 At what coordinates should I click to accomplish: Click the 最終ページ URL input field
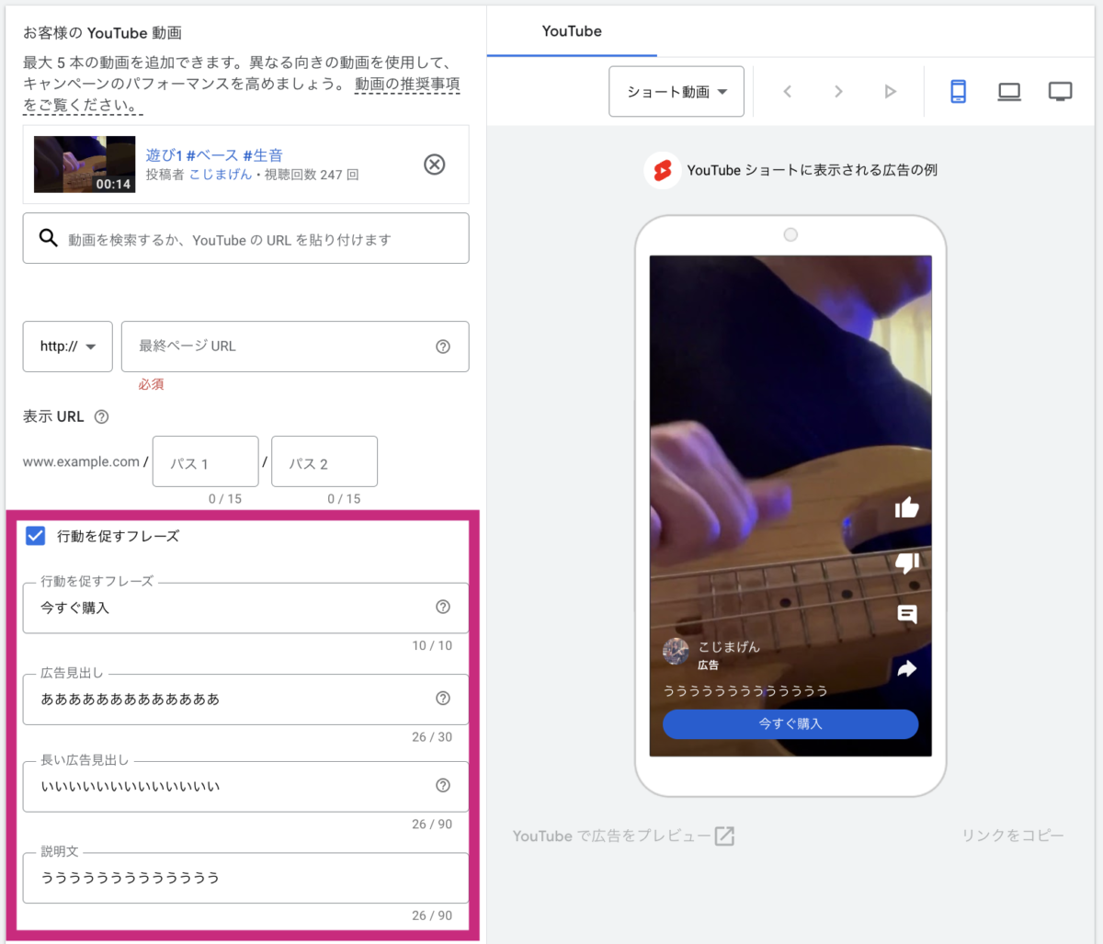click(295, 347)
